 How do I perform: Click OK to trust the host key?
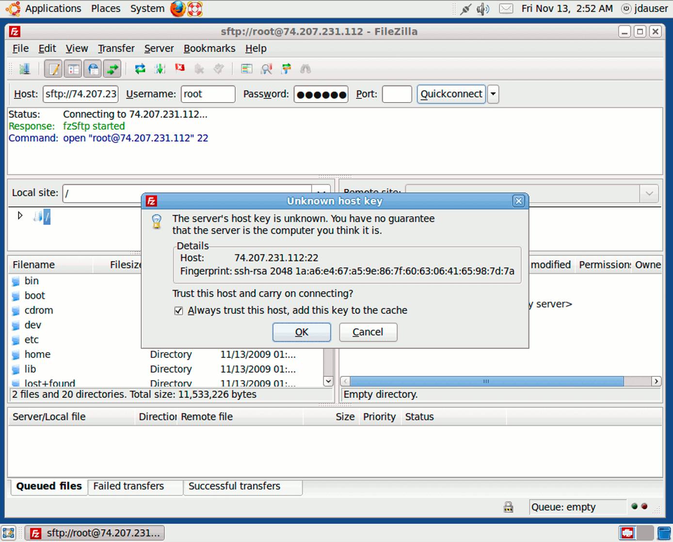[x=301, y=332]
